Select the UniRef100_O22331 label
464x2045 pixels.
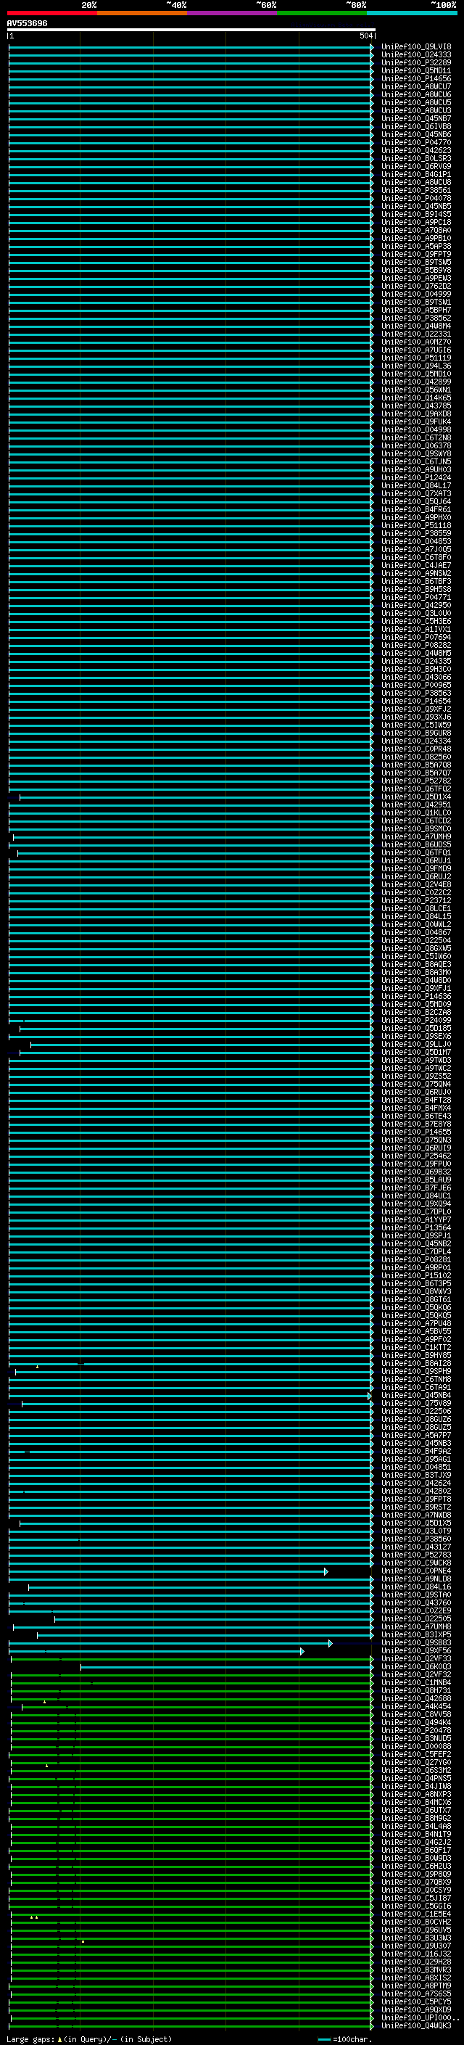[415, 334]
